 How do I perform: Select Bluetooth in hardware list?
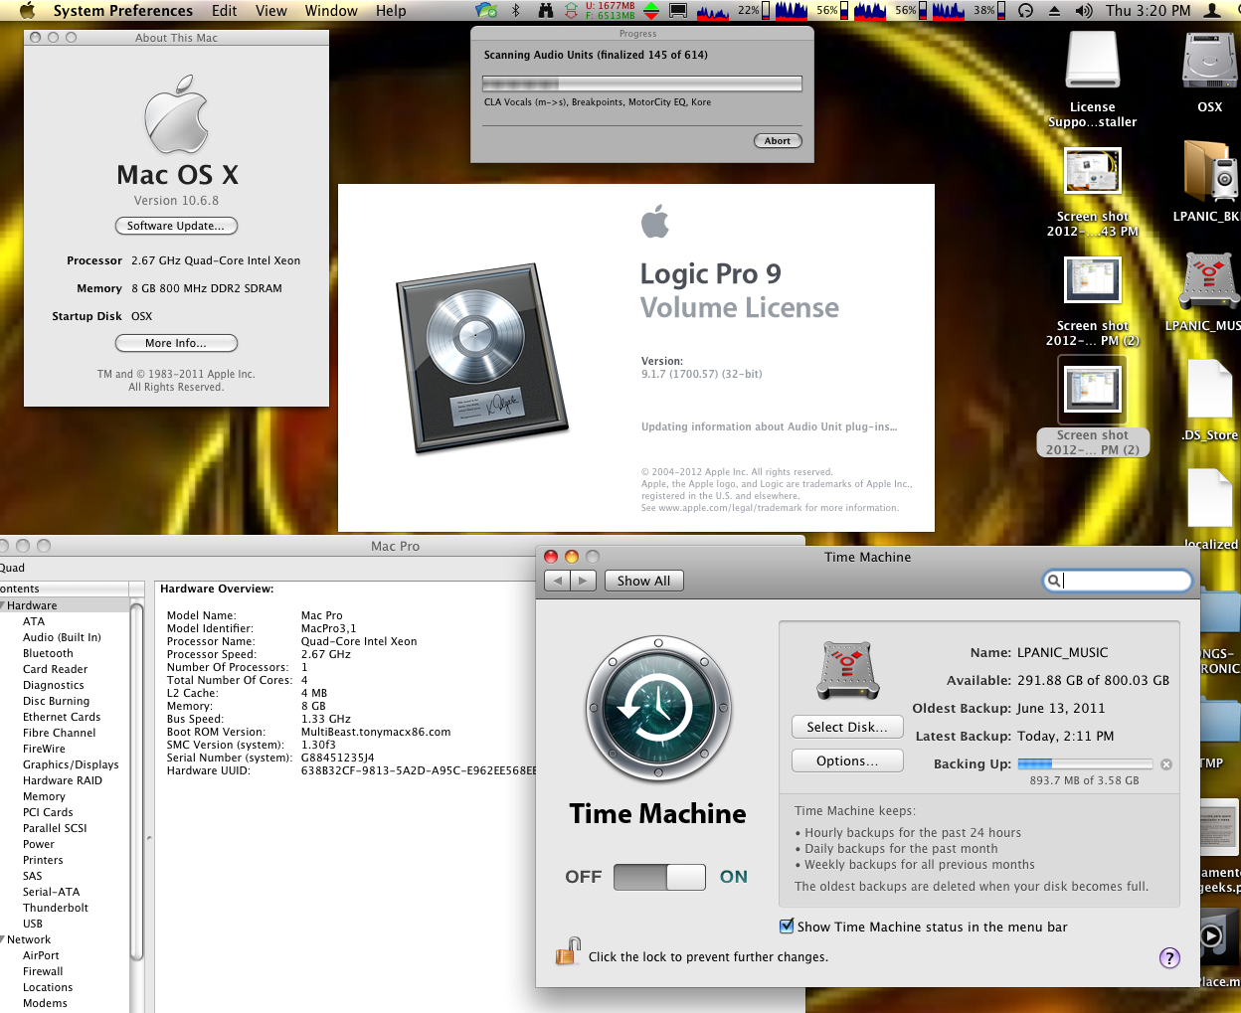pyautogui.click(x=48, y=653)
